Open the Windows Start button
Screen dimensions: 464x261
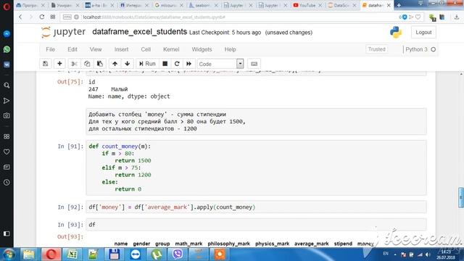click(8, 254)
